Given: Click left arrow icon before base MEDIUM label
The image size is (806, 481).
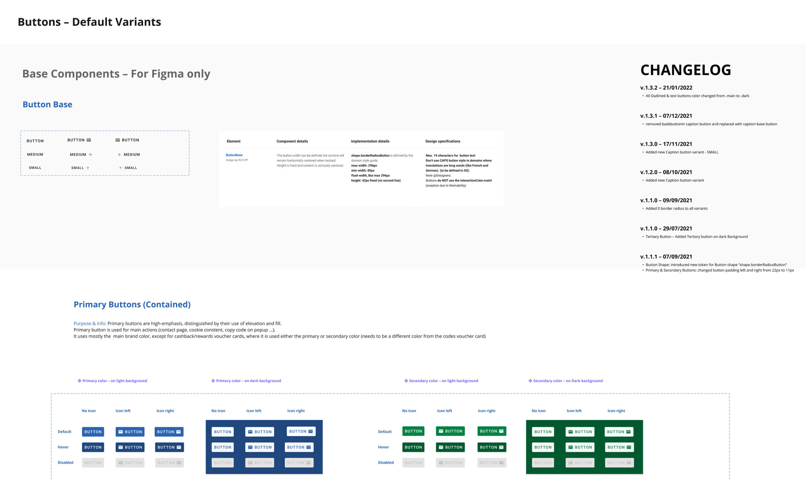Looking at the screenshot, I should tap(120, 155).
